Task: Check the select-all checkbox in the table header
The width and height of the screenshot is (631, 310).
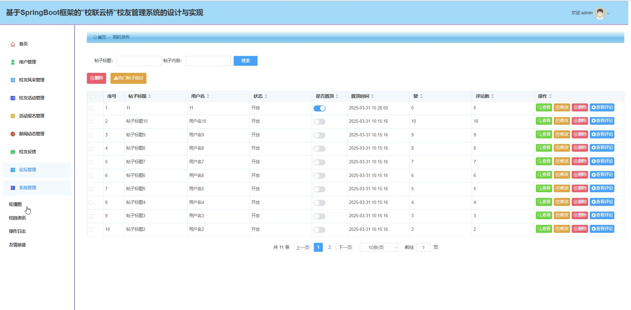Action: tap(93, 96)
